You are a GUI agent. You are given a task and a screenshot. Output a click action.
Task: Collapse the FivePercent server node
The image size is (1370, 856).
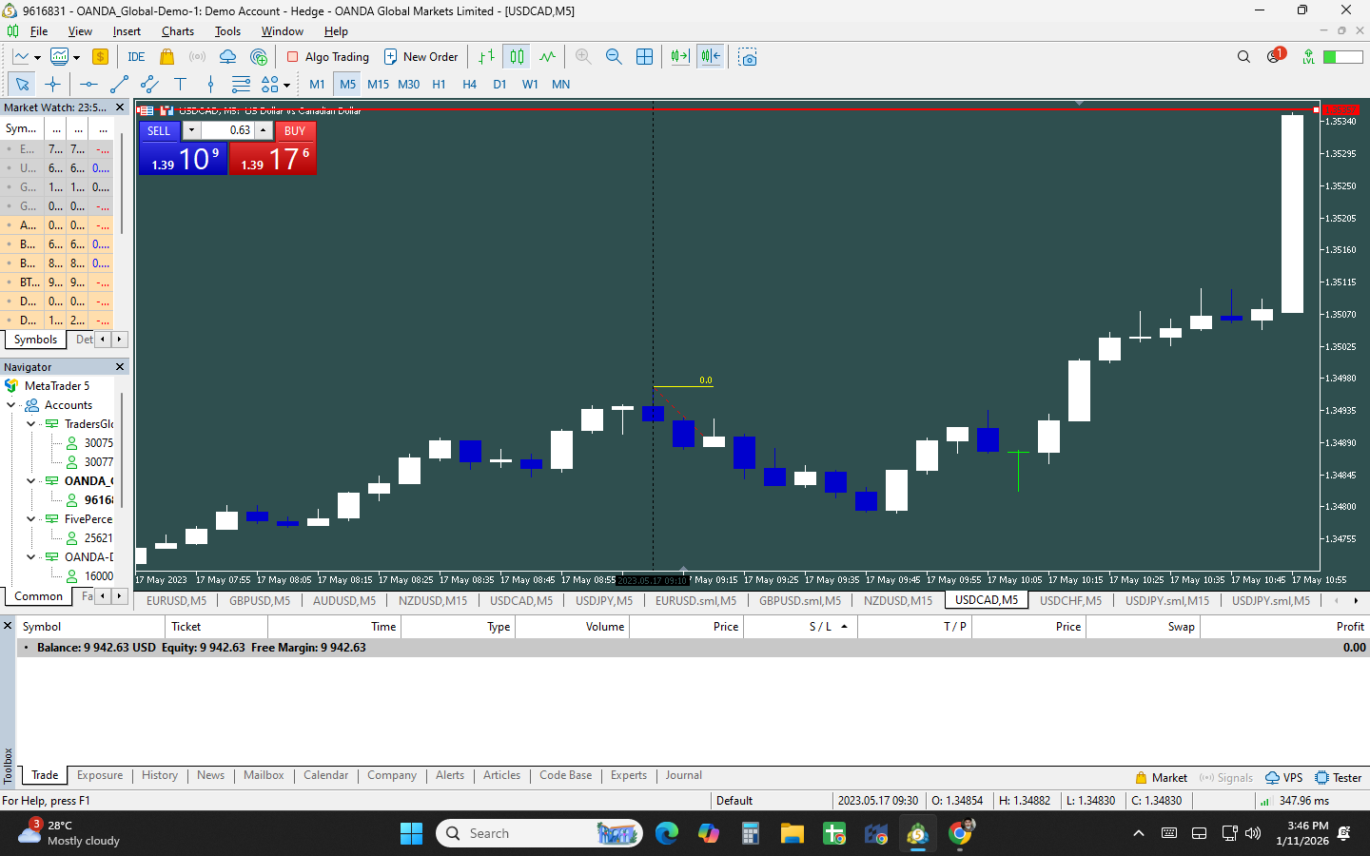31,519
